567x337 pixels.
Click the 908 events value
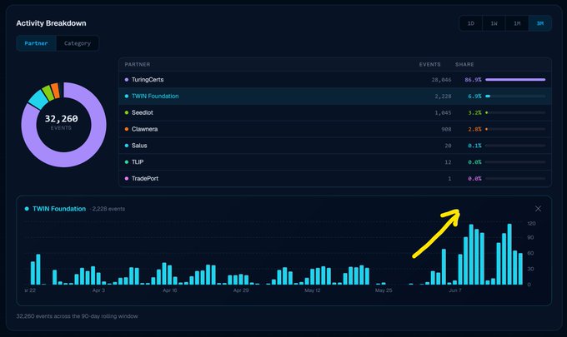pos(446,129)
